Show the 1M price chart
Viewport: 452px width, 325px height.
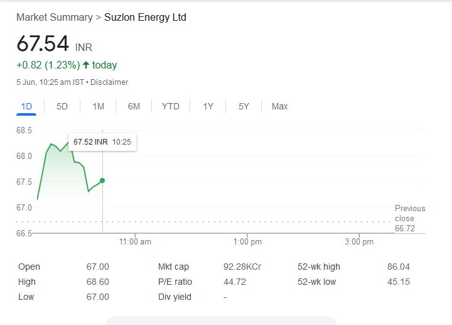point(98,106)
